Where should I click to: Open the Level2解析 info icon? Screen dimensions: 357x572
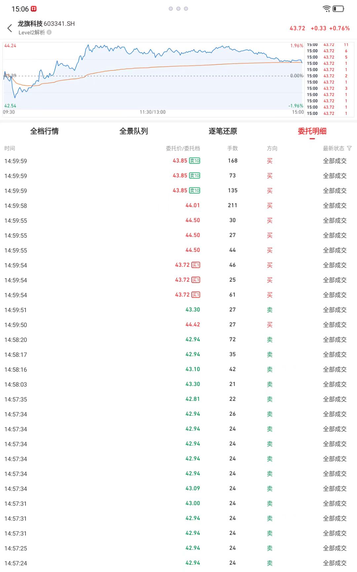[49, 32]
